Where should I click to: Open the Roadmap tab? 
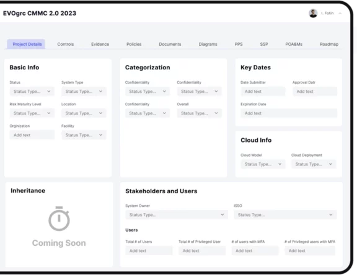click(329, 44)
